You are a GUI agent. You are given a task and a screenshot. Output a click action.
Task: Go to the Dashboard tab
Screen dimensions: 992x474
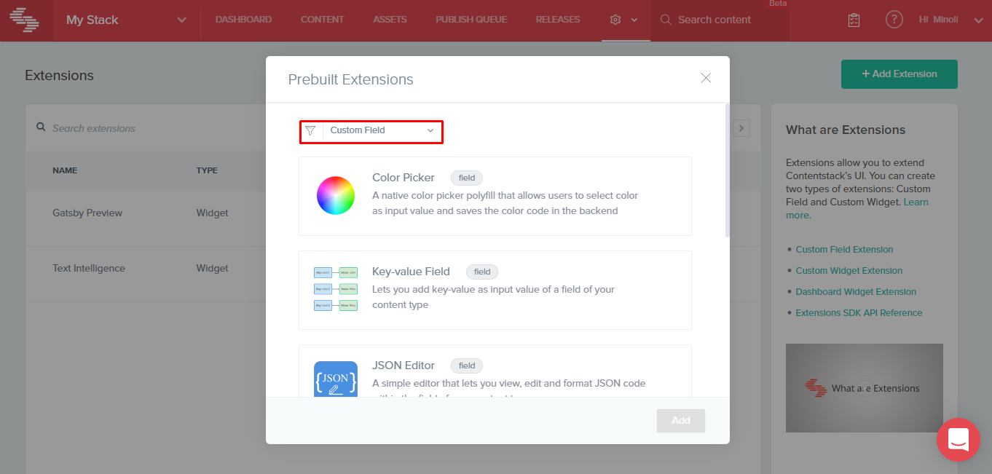pyautogui.click(x=243, y=20)
